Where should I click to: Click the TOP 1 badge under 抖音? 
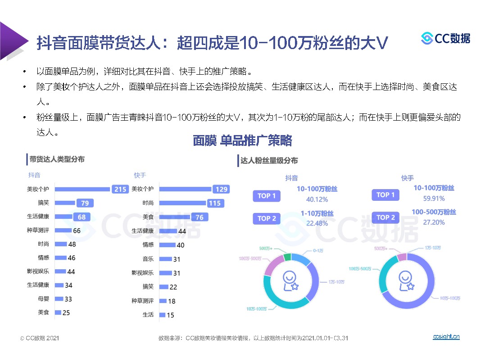tap(267, 196)
